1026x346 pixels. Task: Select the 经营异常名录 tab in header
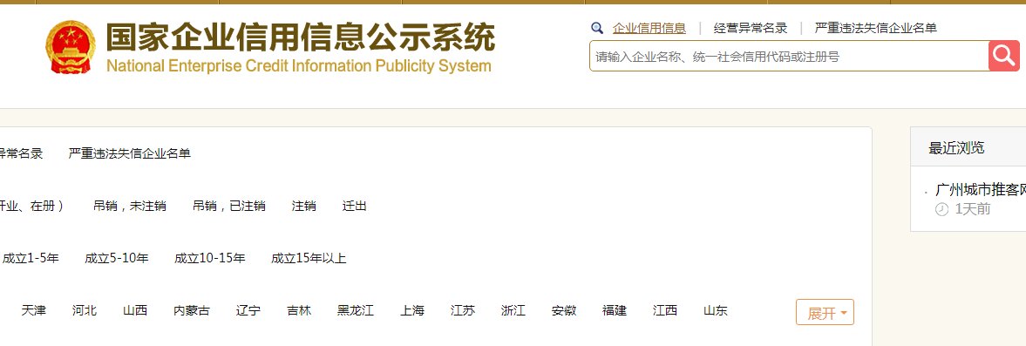pyautogui.click(x=751, y=28)
